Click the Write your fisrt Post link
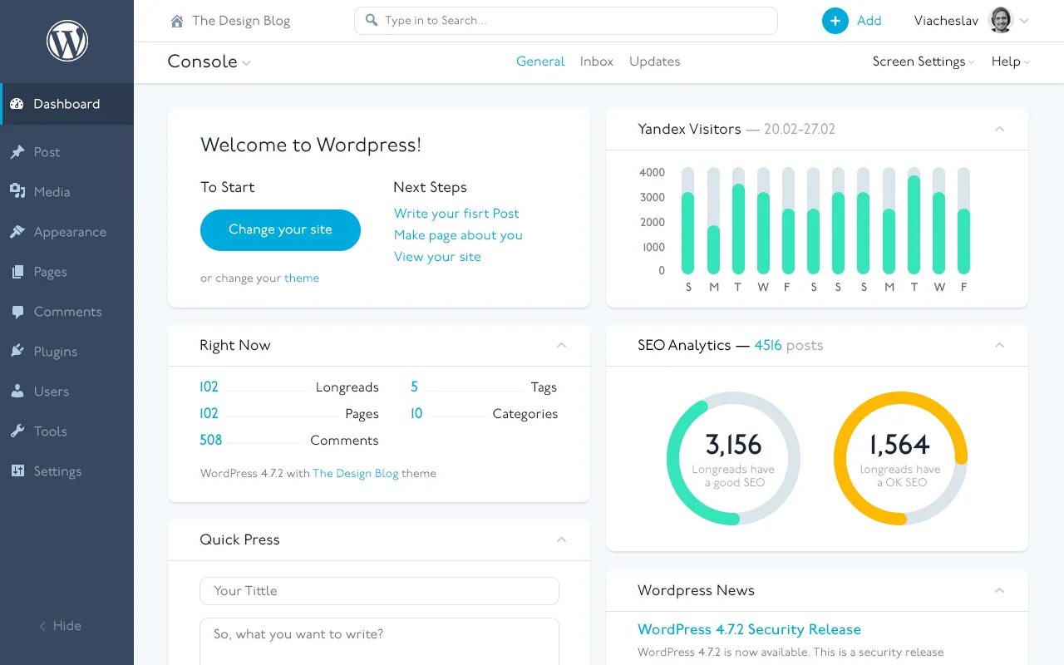The image size is (1064, 665). (x=456, y=214)
